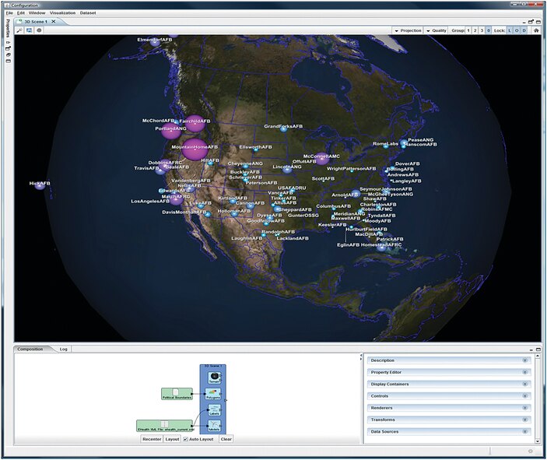This screenshot has width=547, height=460.
Task: Open the Visualization menu
Action: tap(63, 13)
